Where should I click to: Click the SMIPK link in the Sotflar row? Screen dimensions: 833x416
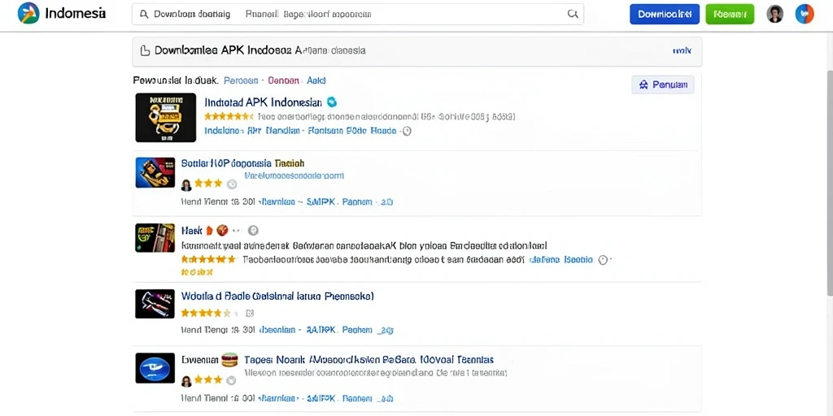click(x=321, y=201)
